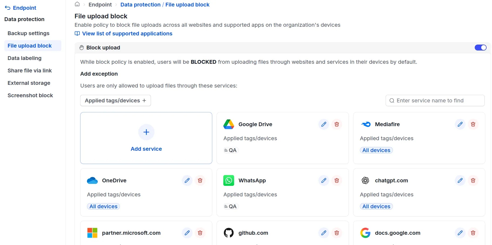Open the Applied tags/devices filter
492x245 pixels.
tap(115, 100)
